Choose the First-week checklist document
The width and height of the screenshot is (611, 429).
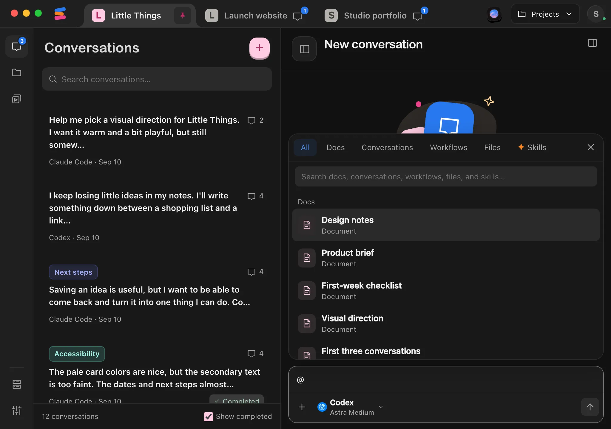(x=446, y=290)
